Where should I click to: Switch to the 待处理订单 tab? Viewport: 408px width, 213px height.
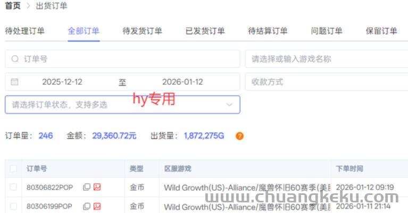pos(24,31)
